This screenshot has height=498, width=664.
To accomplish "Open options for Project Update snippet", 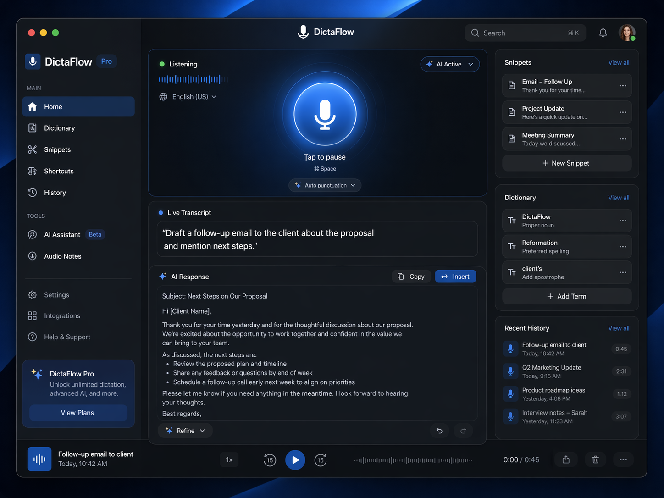I will click(x=623, y=112).
